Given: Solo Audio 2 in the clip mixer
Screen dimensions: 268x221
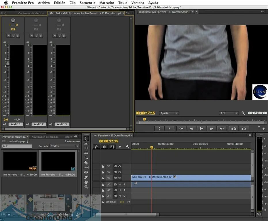Looking at the screenshot, I should (36, 35).
